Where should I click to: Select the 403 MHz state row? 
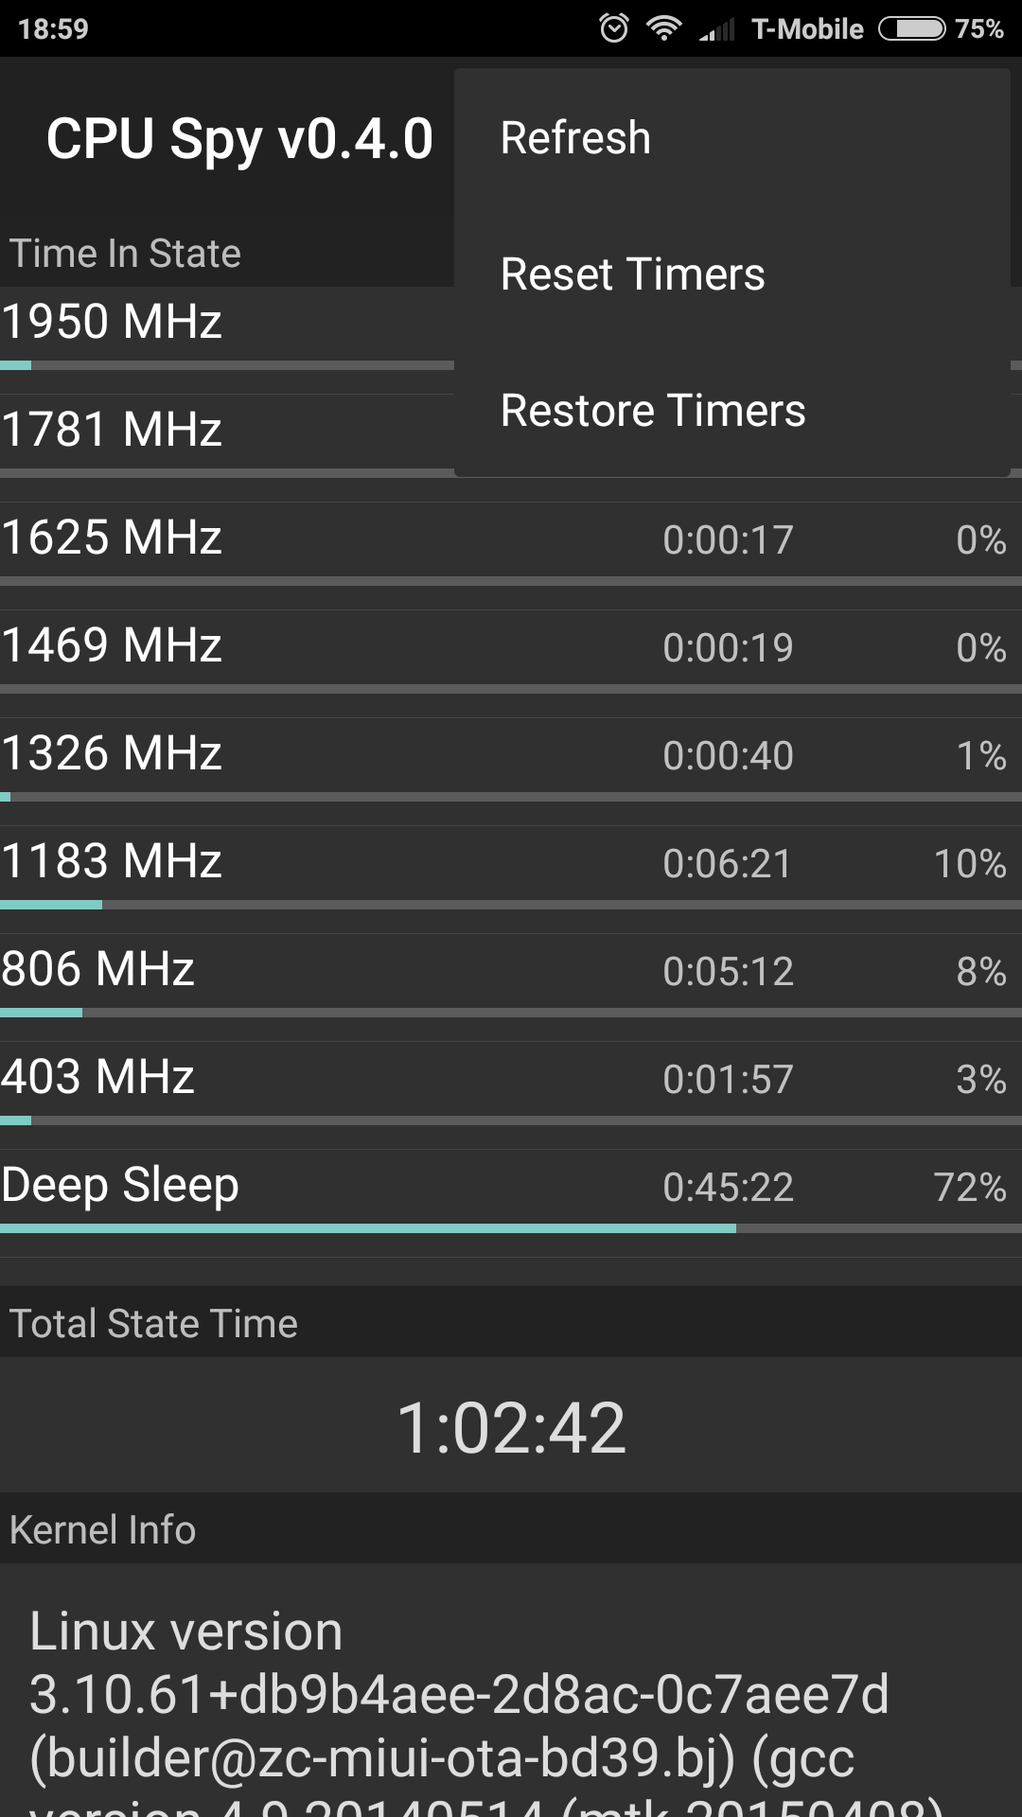(x=511, y=1079)
